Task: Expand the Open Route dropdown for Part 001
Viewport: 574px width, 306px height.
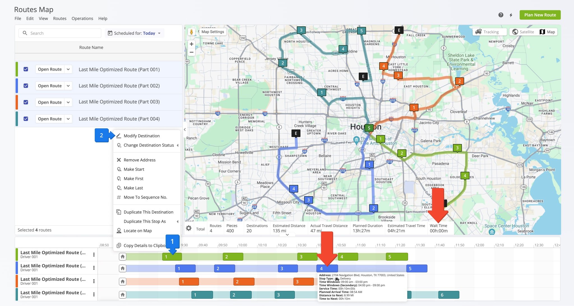Action: 68,69
